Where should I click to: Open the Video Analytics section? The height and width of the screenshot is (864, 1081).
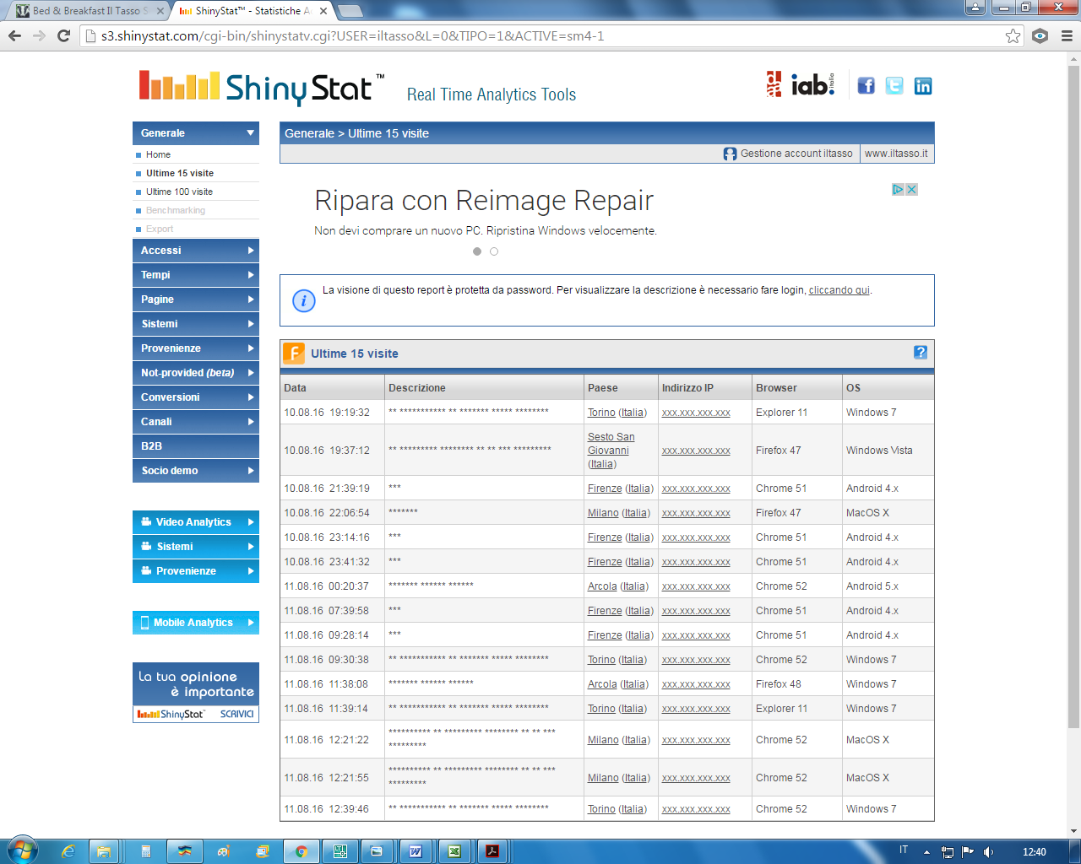coord(196,522)
